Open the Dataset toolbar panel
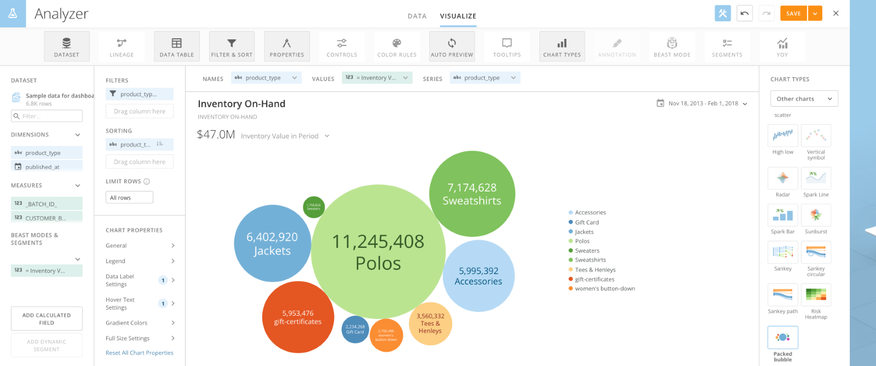Screen dimensions: 876x366 [x=67, y=47]
